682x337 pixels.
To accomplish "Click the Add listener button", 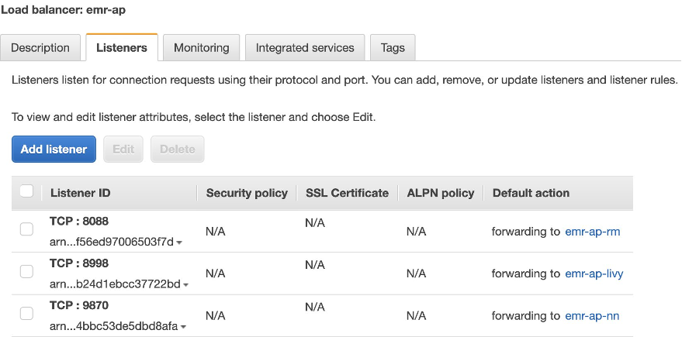I will pos(54,149).
